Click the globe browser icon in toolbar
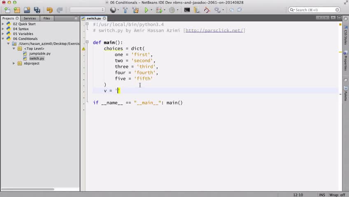 coord(113,10)
